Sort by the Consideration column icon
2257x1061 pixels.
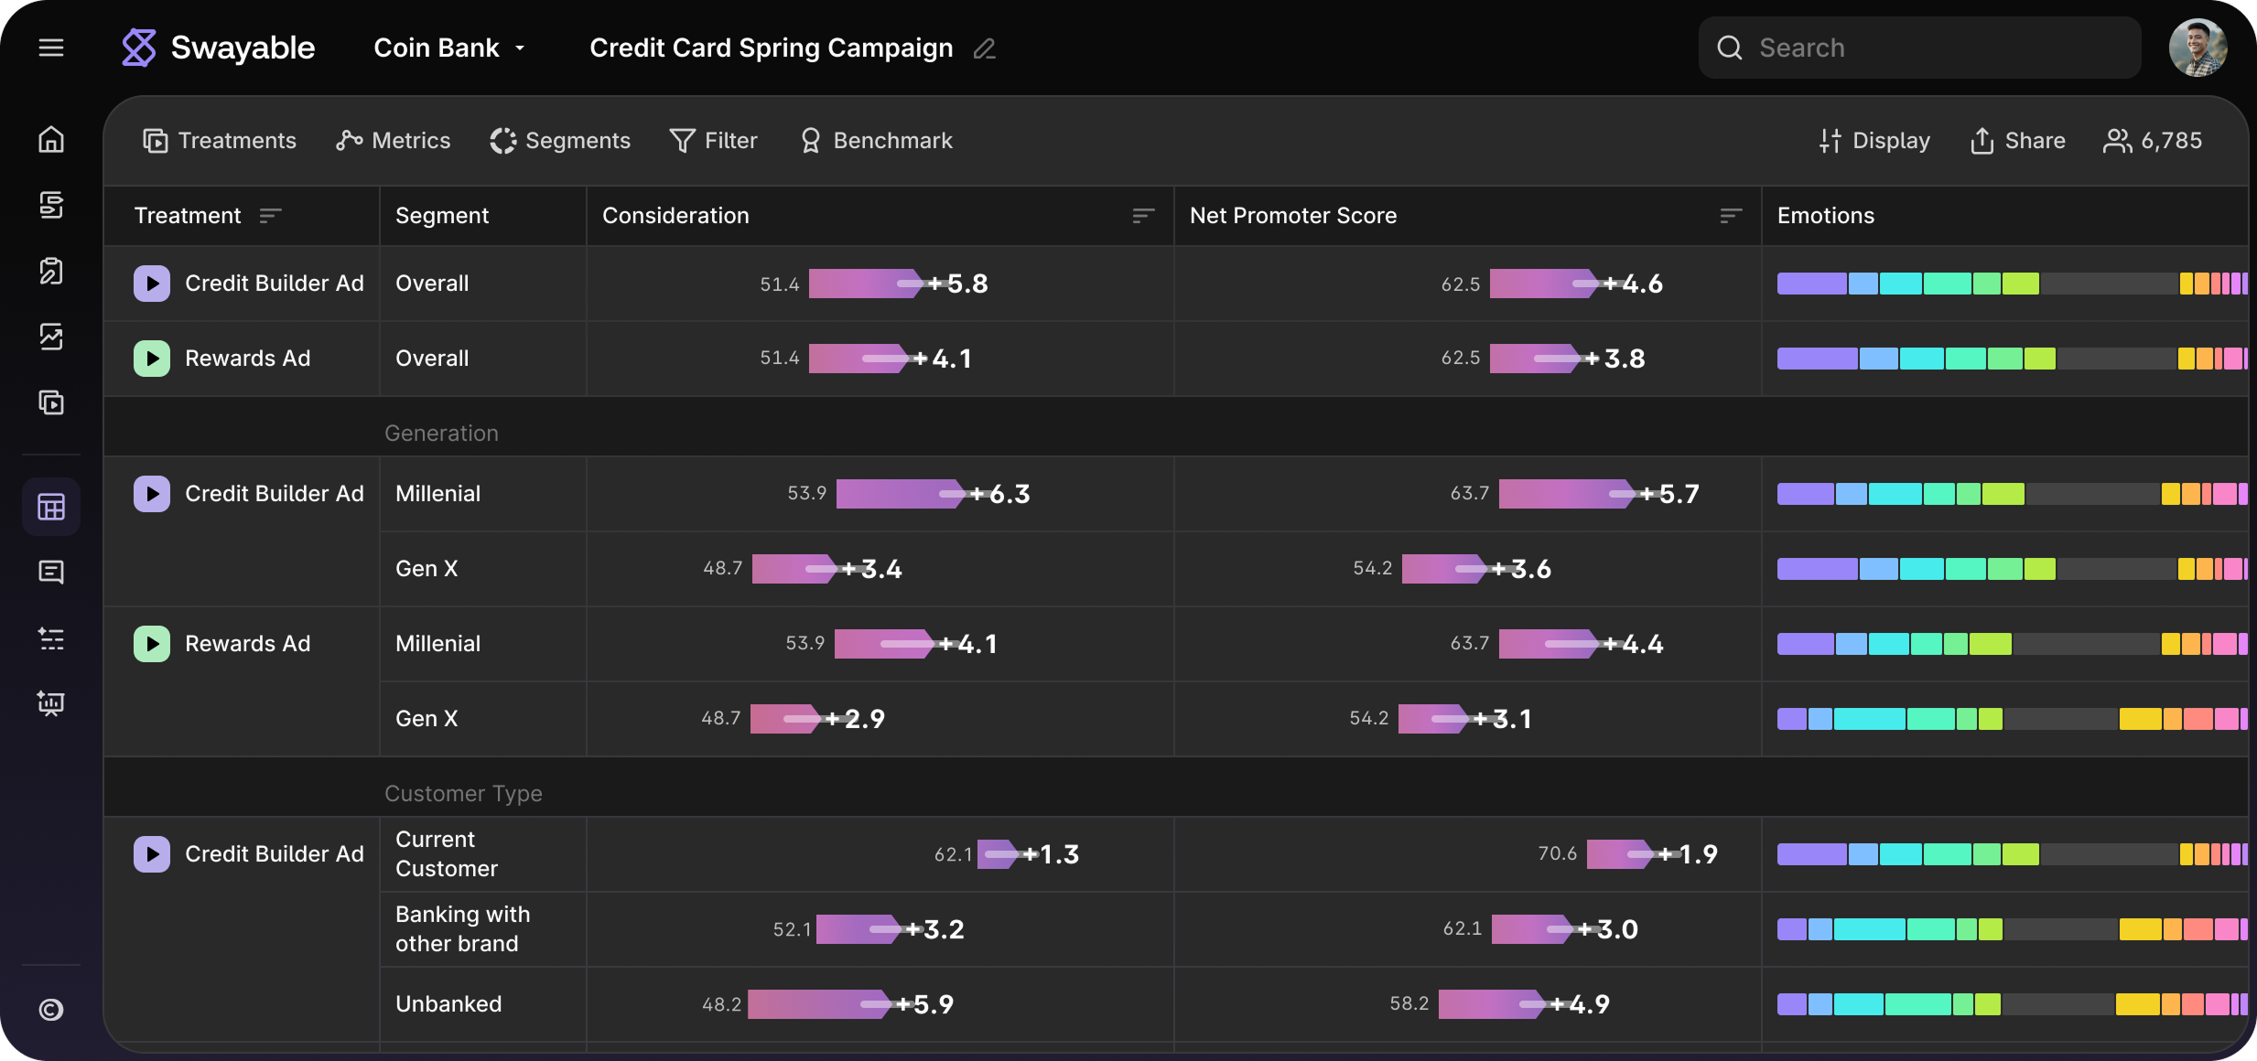[1142, 216]
